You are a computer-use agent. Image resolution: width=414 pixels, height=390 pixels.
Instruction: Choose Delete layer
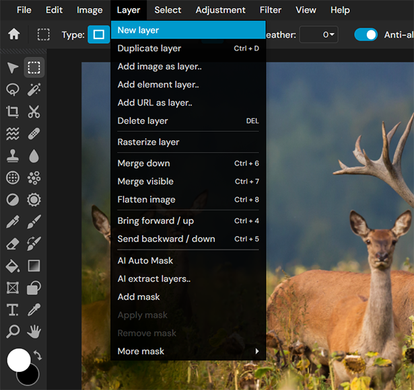coord(188,121)
